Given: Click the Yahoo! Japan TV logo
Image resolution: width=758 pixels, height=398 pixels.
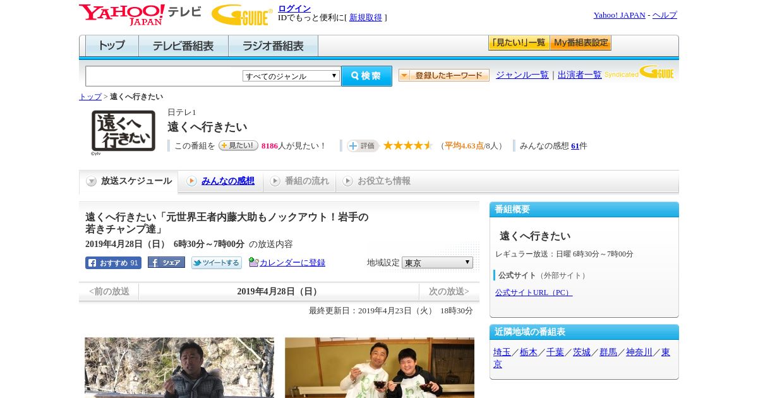Looking at the screenshot, I should pos(140,15).
